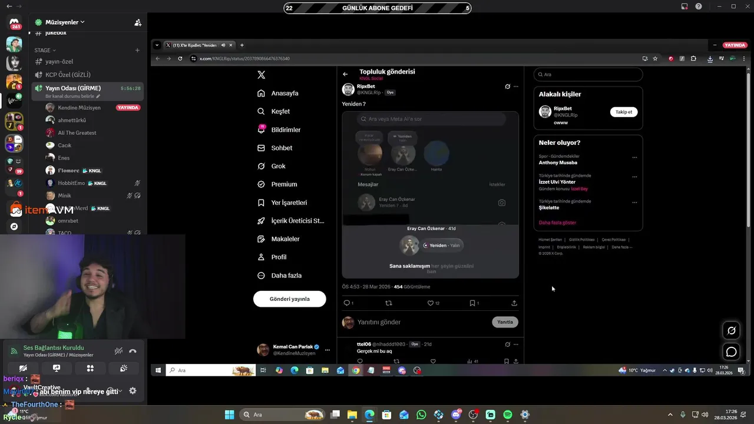This screenshot has height=424, width=754.
Task: Toggle Discord camera on
Action: (x=23, y=368)
